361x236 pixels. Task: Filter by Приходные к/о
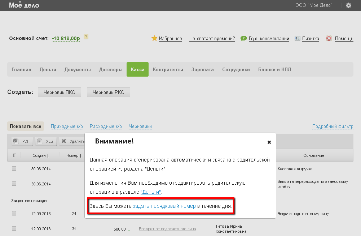point(67,126)
